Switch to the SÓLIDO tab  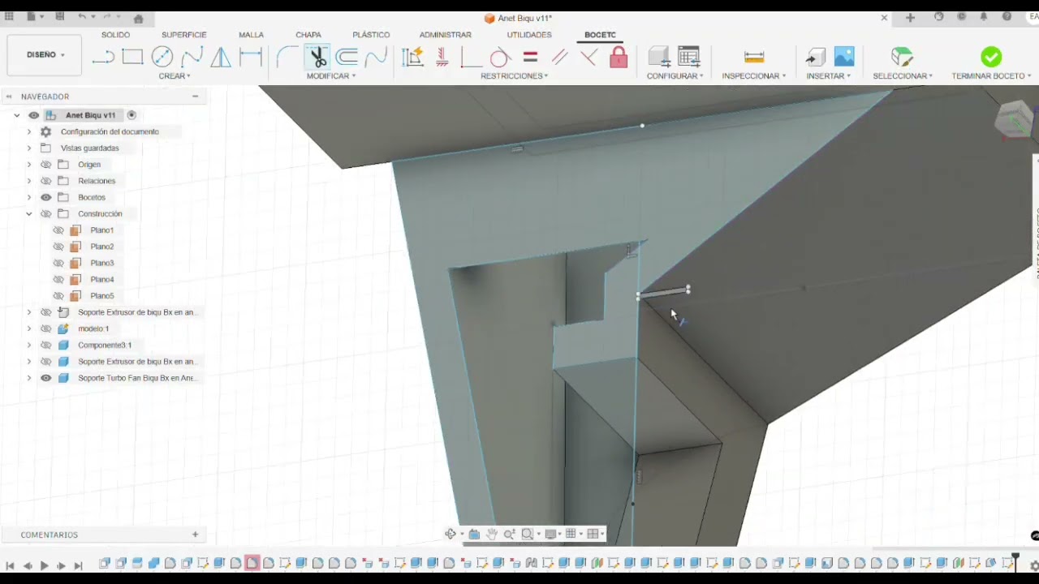pos(115,35)
